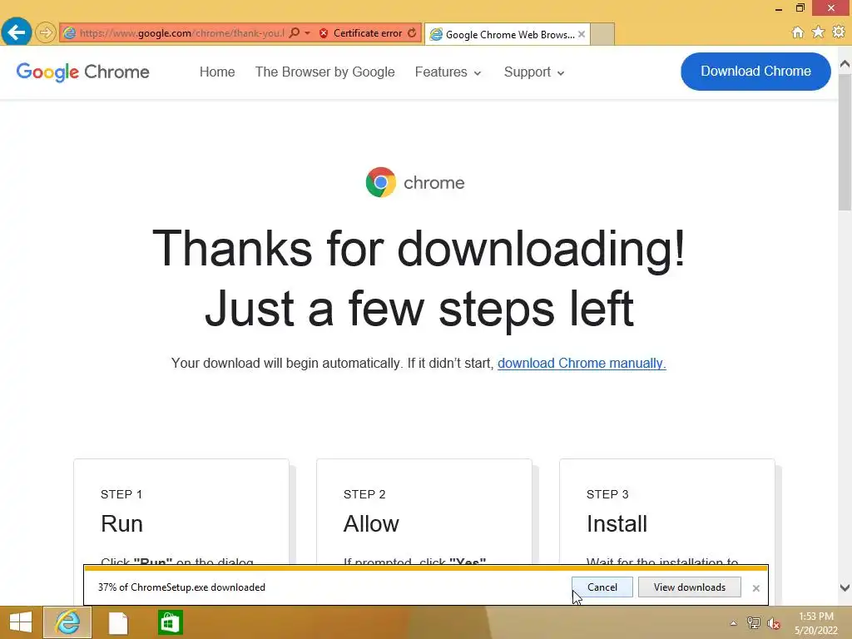Image resolution: width=852 pixels, height=639 pixels.
Task: Click View downloads in the notification bar
Action: [x=689, y=587]
